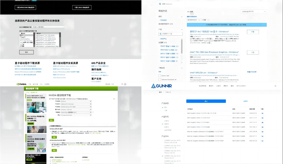This screenshot has width=283, height=164.
Task: Open NVIDIA site search magnifier icon
Action: pos(122,84)
